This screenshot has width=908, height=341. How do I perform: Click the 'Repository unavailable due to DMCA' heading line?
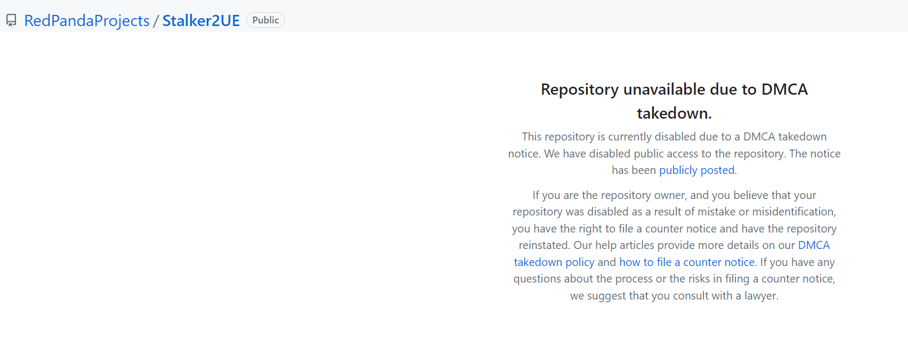tap(674, 89)
